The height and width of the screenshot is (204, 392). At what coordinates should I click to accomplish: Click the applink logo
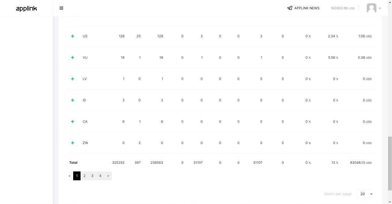click(26, 9)
